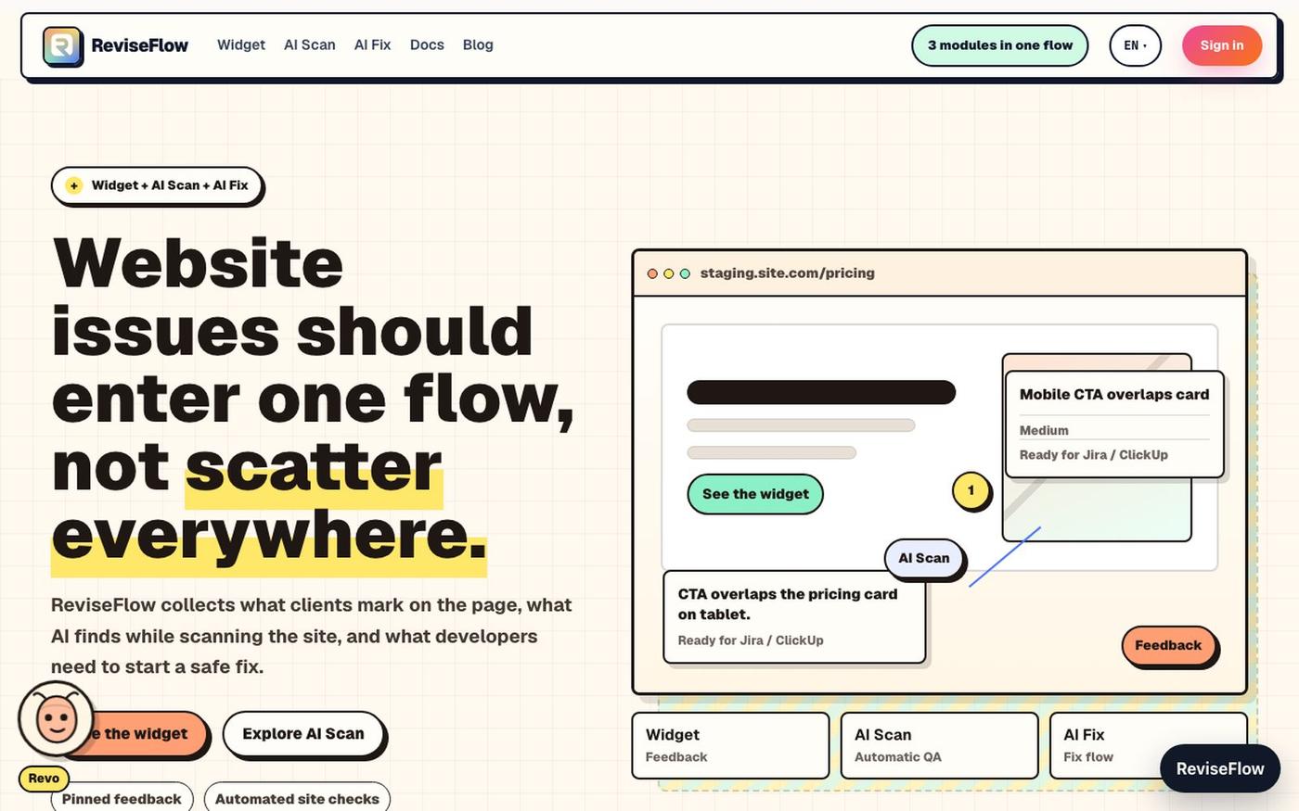Click the highlighted word scatter in headline
This screenshot has height=811, width=1299.
tap(314, 468)
